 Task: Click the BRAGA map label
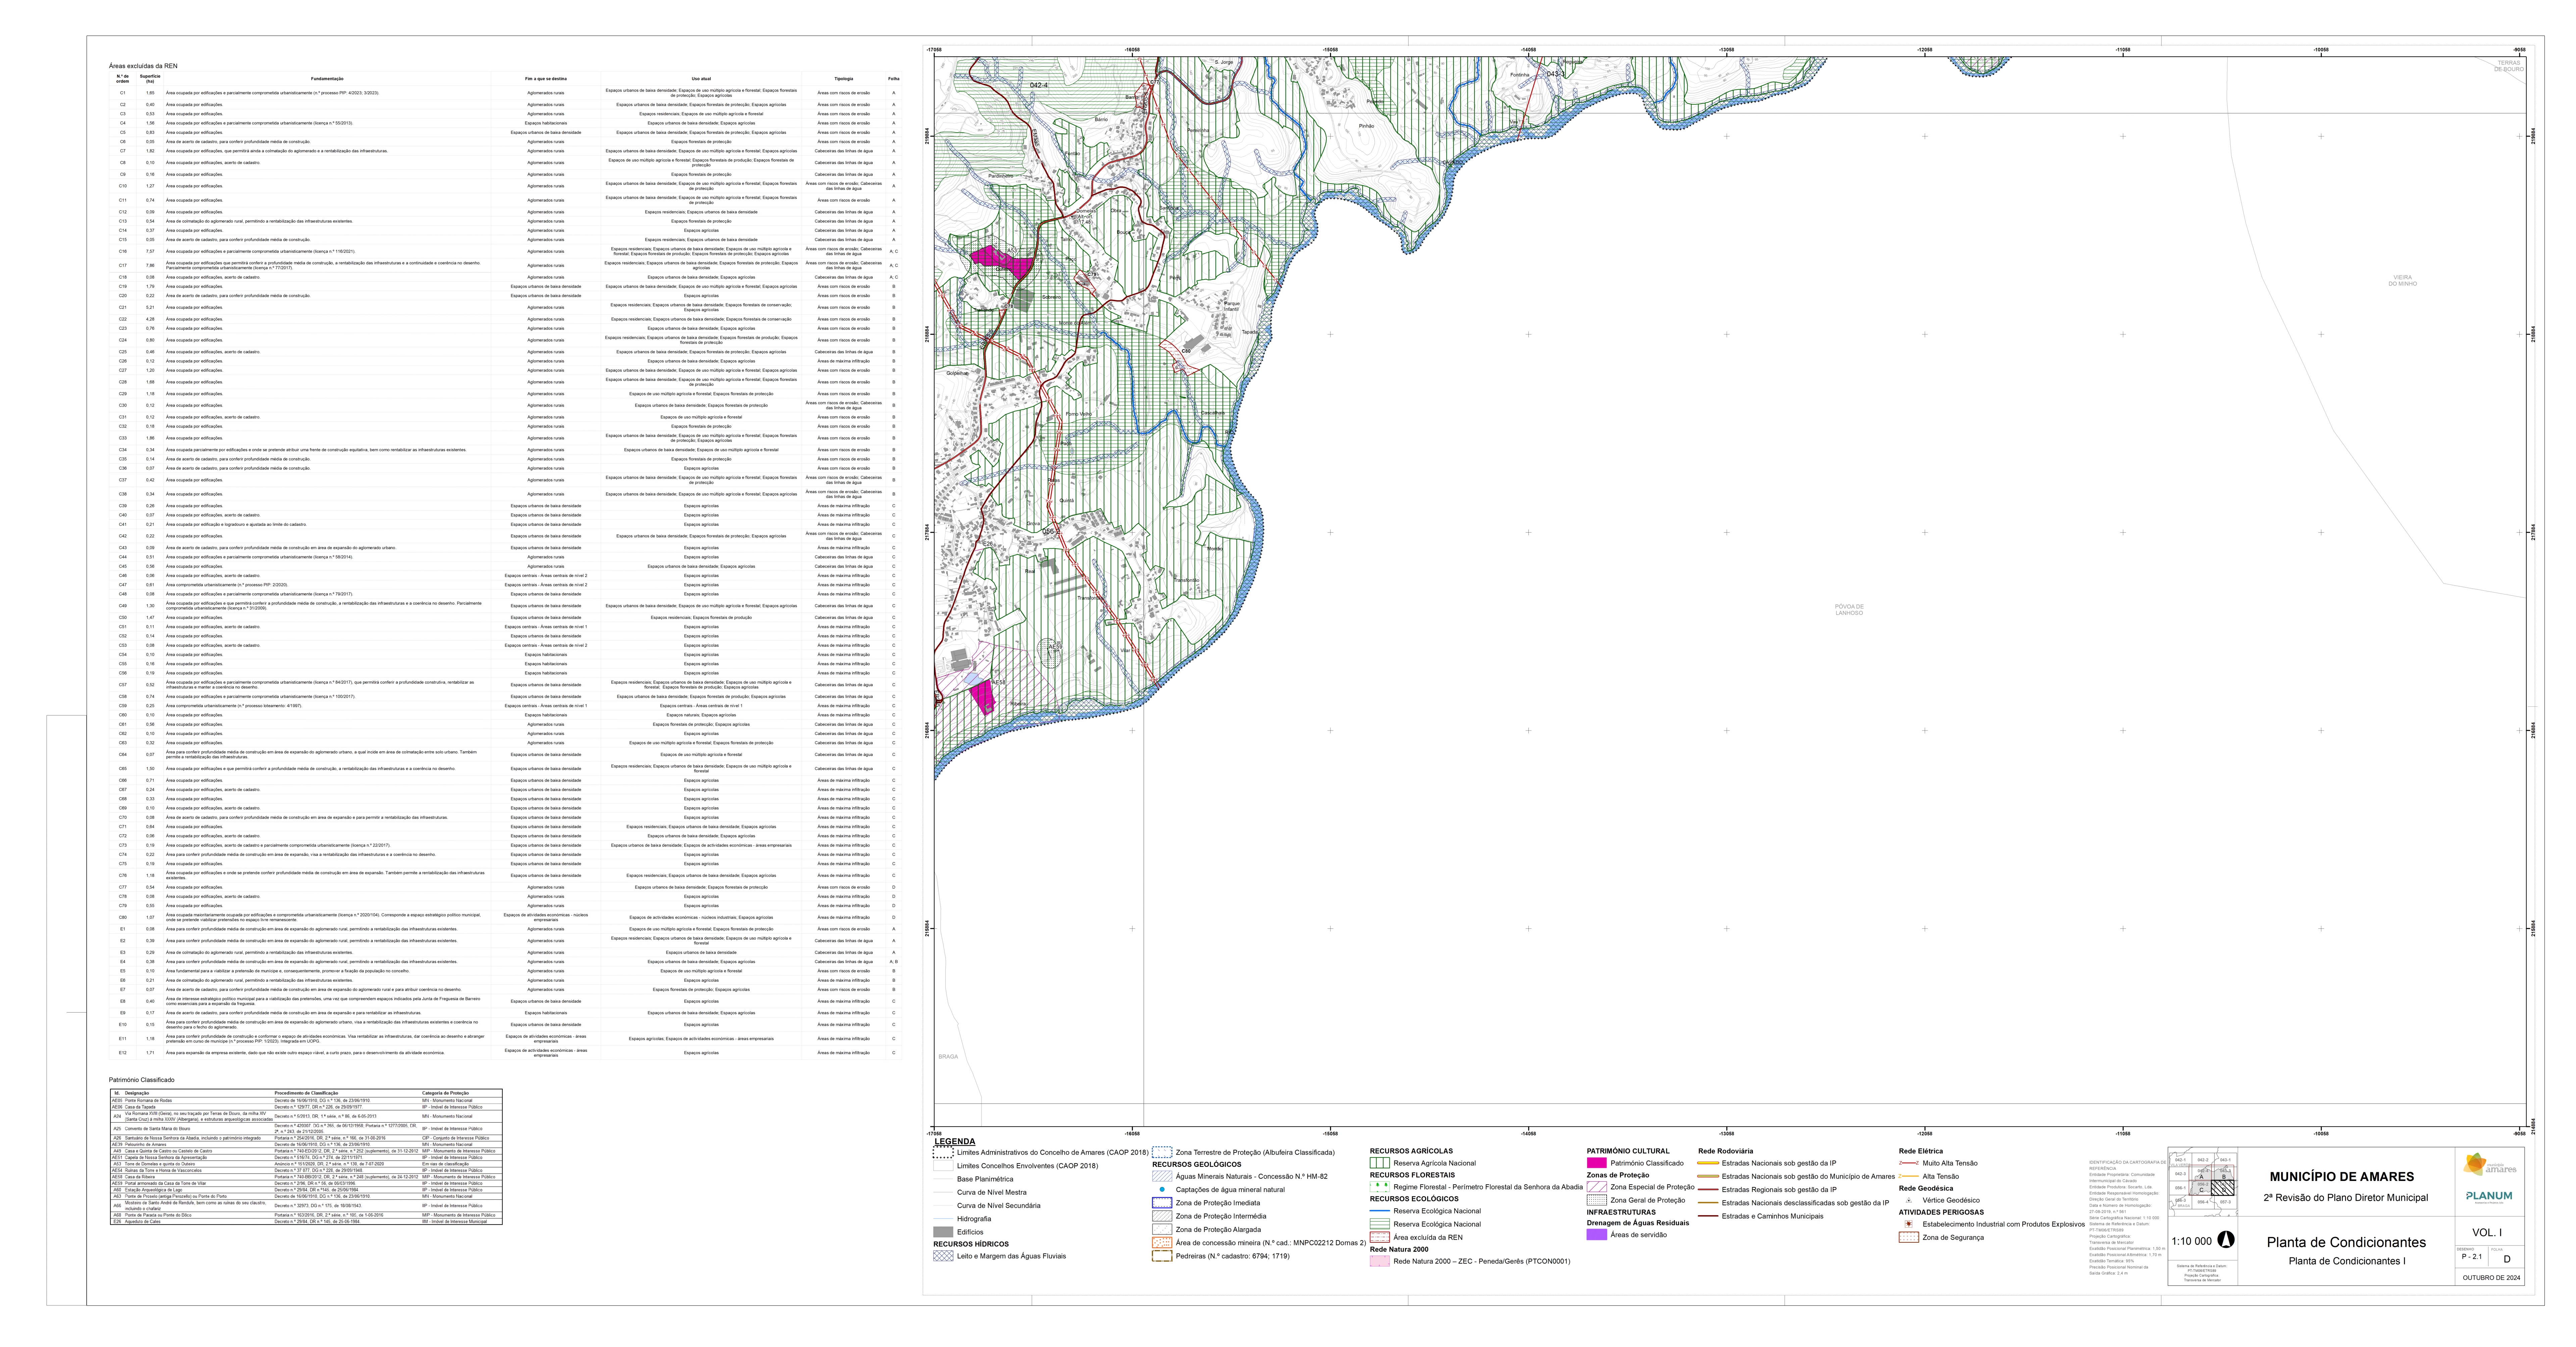point(948,1056)
